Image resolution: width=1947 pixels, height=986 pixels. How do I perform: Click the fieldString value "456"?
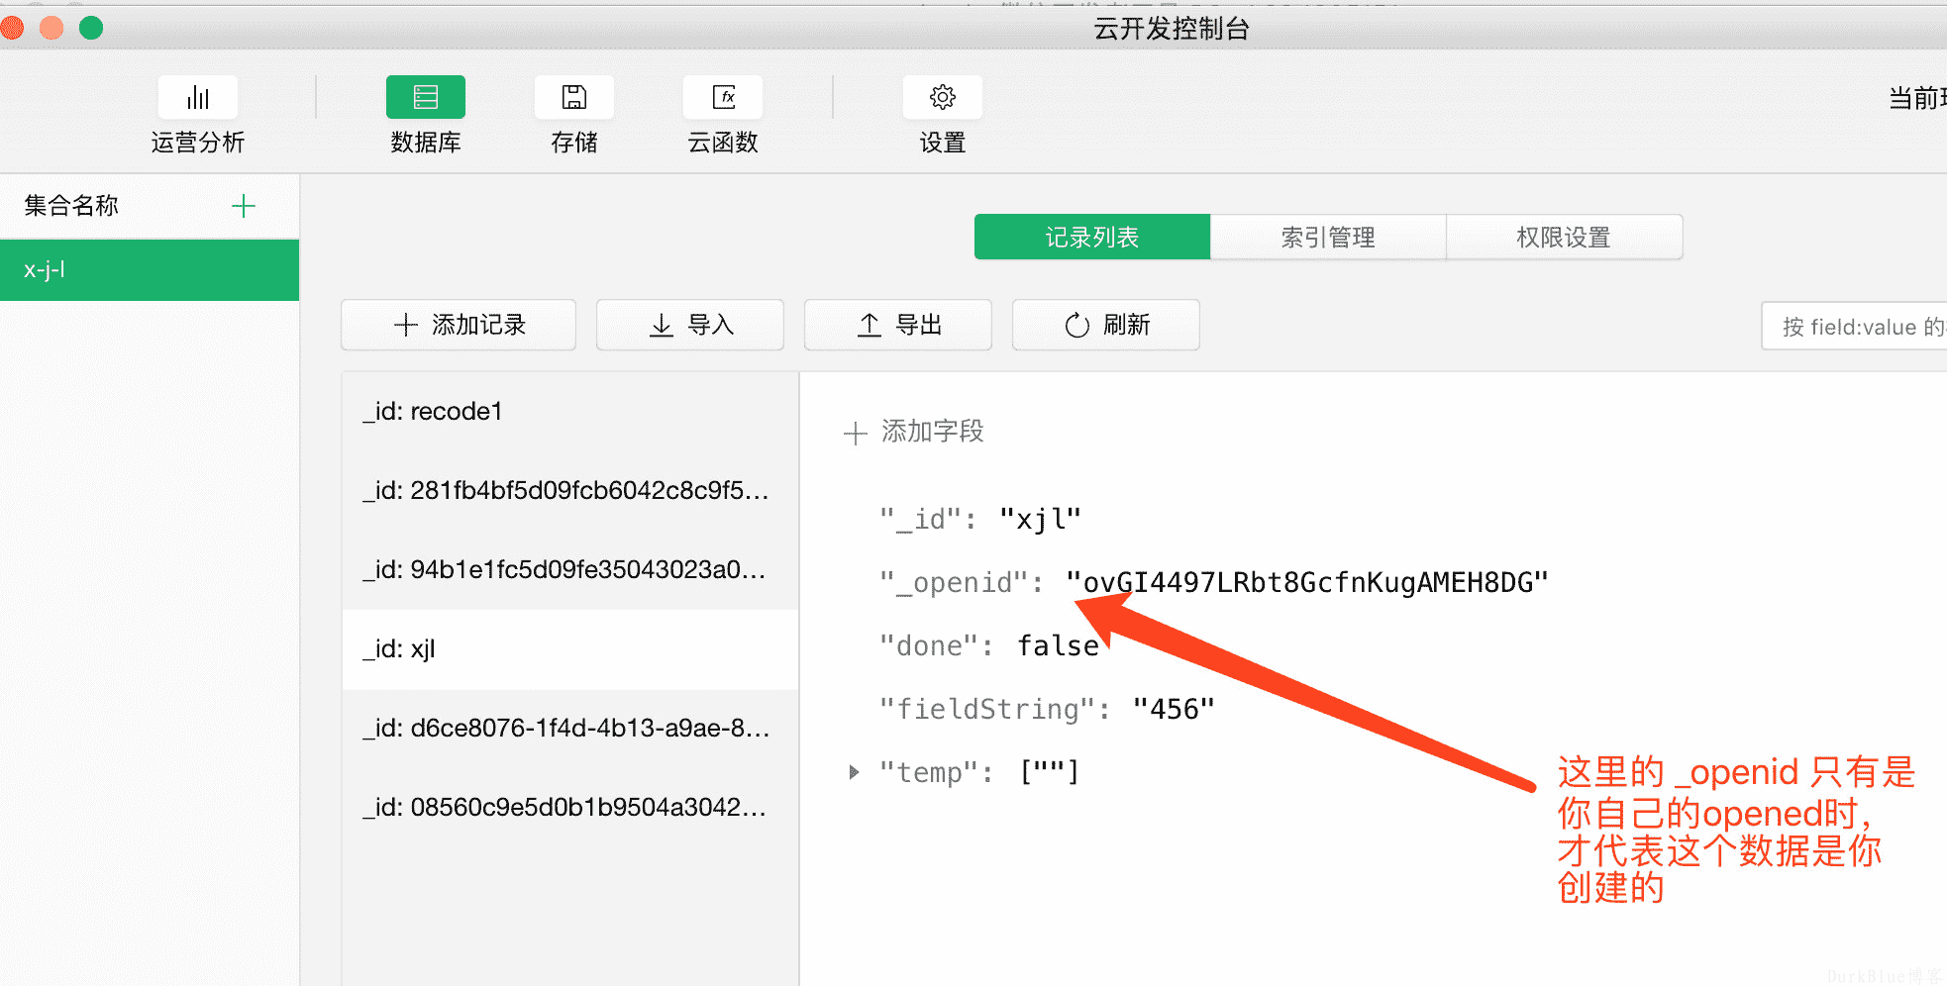(x=1174, y=709)
